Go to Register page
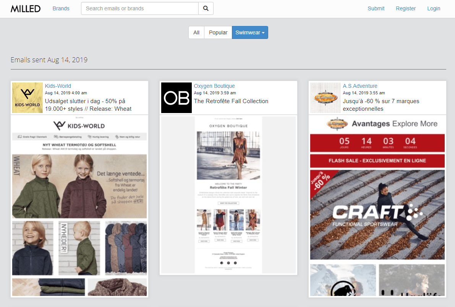 click(x=406, y=8)
